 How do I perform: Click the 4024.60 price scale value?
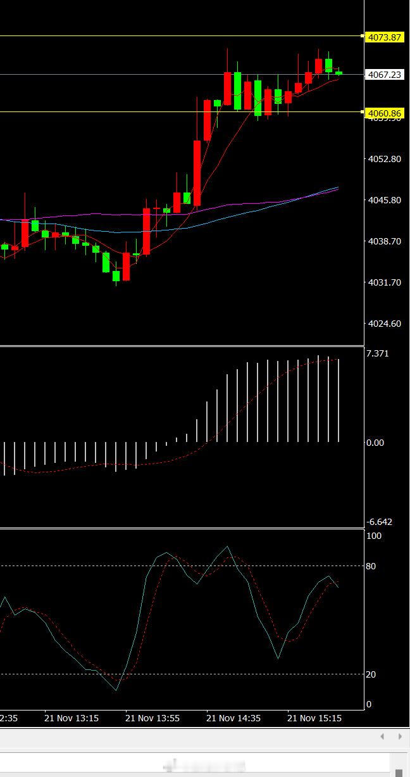pos(384,324)
